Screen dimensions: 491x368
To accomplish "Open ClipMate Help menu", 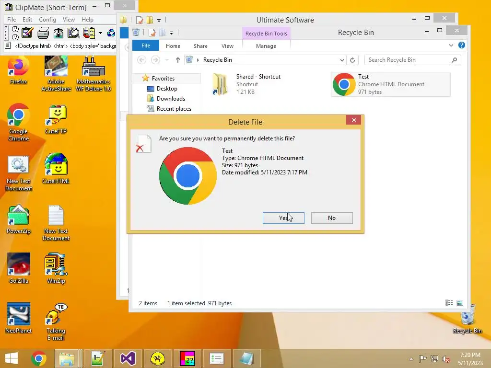I will (87, 19).
